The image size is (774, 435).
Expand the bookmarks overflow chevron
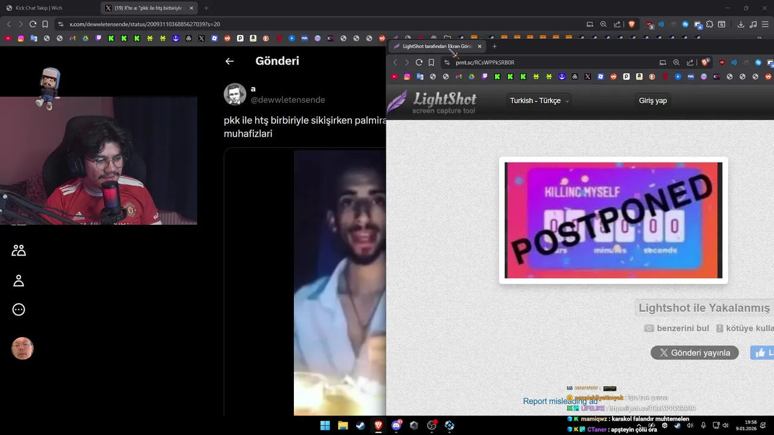(759, 38)
